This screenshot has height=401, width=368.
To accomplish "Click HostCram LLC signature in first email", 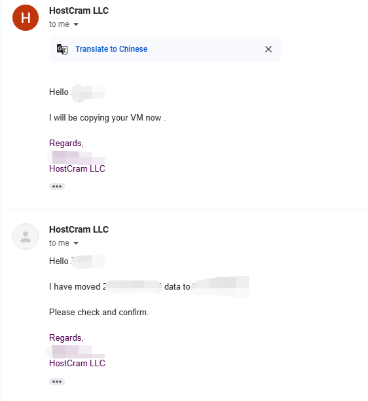I will [x=77, y=169].
